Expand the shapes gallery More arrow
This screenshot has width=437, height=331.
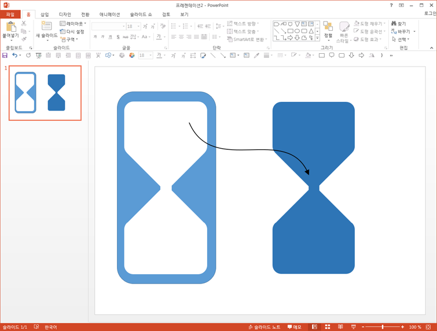point(317,38)
